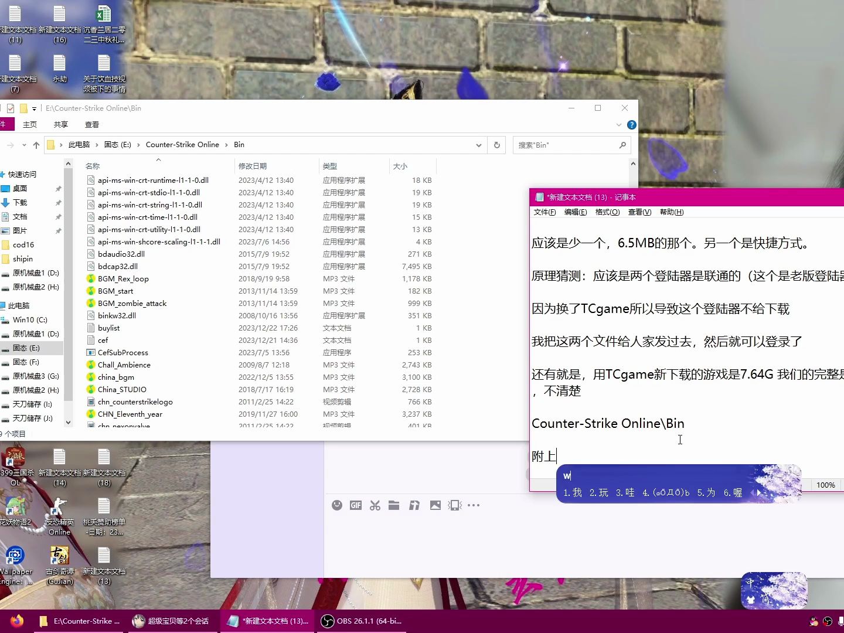This screenshot has height=633, width=844.
Task: Click the emoji smiley icon in chat toolbar
Action: coord(337,505)
